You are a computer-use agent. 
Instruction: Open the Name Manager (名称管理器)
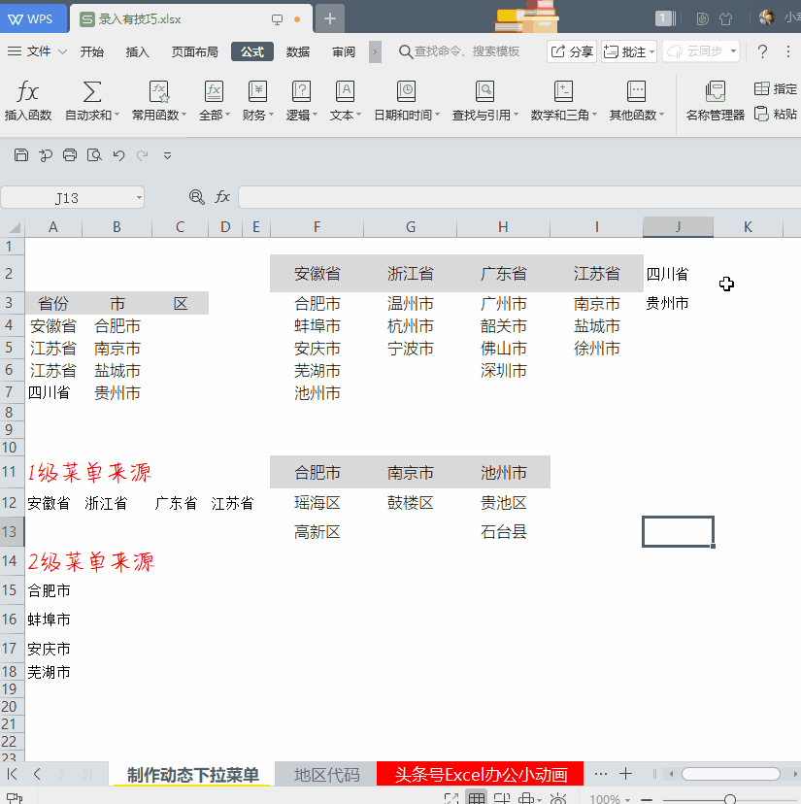715,101
